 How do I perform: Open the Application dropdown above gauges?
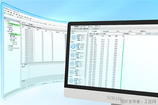point(79,31)
